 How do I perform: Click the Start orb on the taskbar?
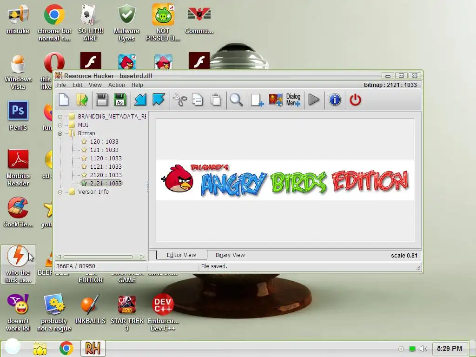pos(13,346)
